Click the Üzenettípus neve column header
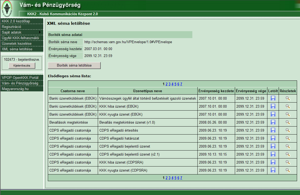The image size is (300, 195). (x=147, y=91)
